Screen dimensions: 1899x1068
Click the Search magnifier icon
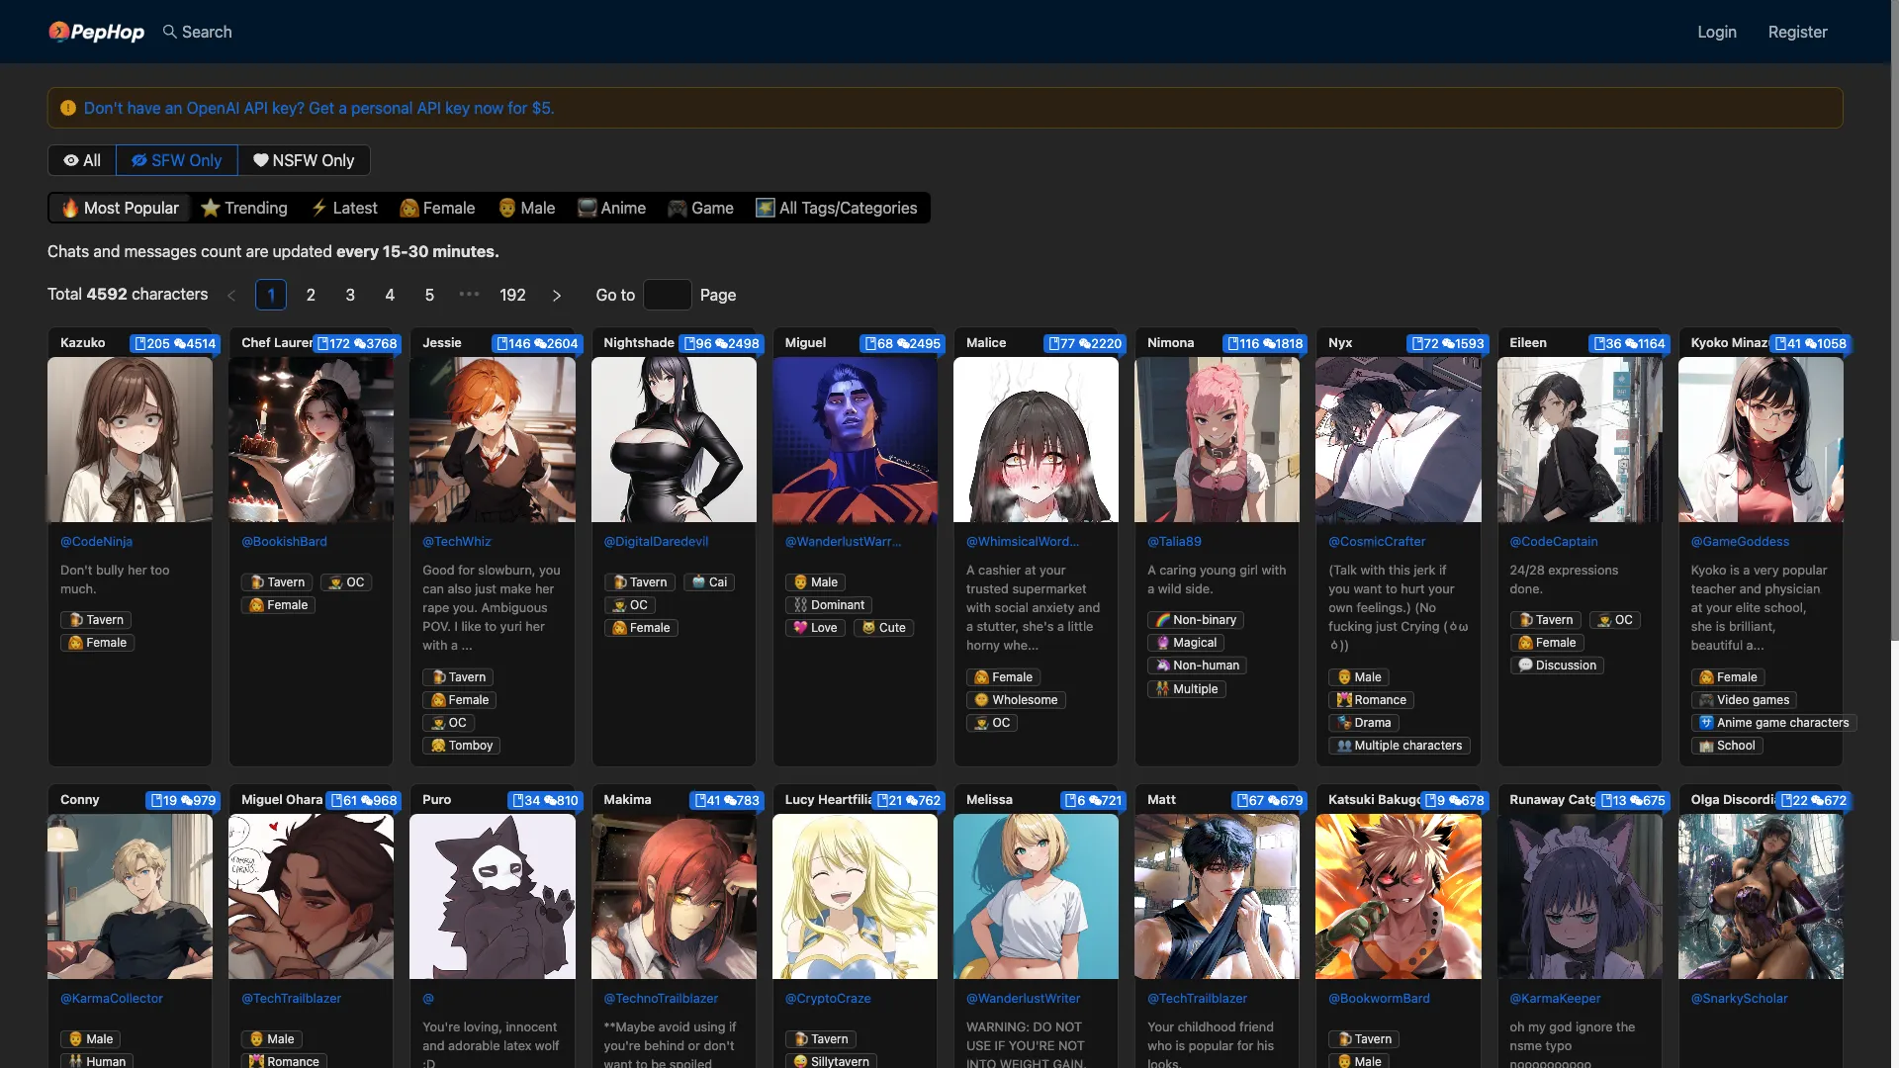coord(170,32)
